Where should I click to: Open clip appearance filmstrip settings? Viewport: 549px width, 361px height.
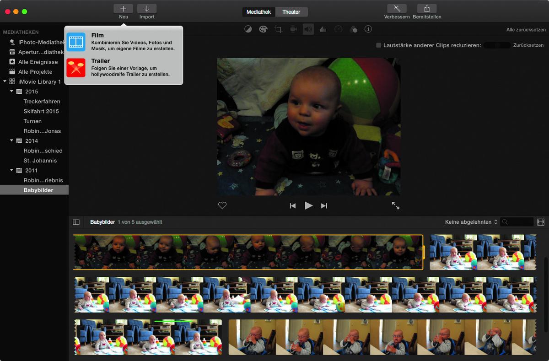[541, 222]
